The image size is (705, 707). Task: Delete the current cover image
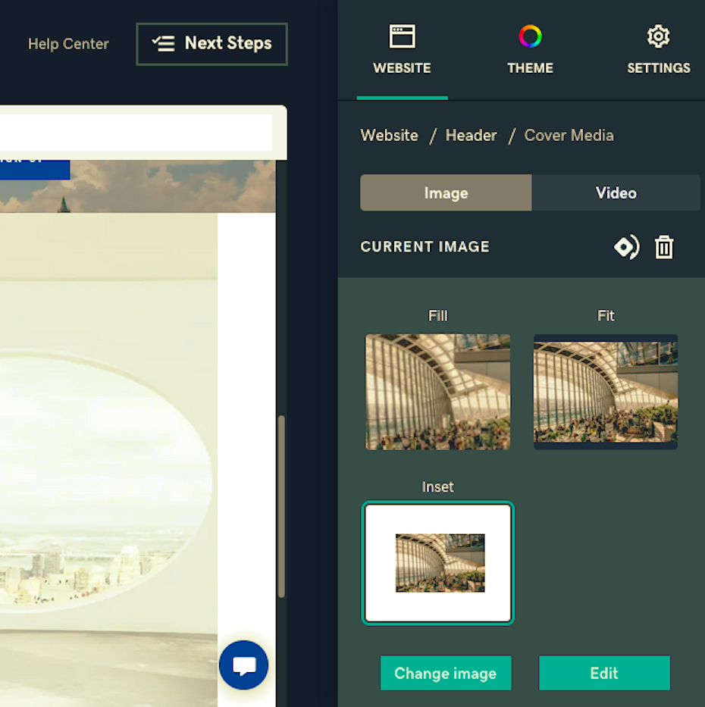664,247
